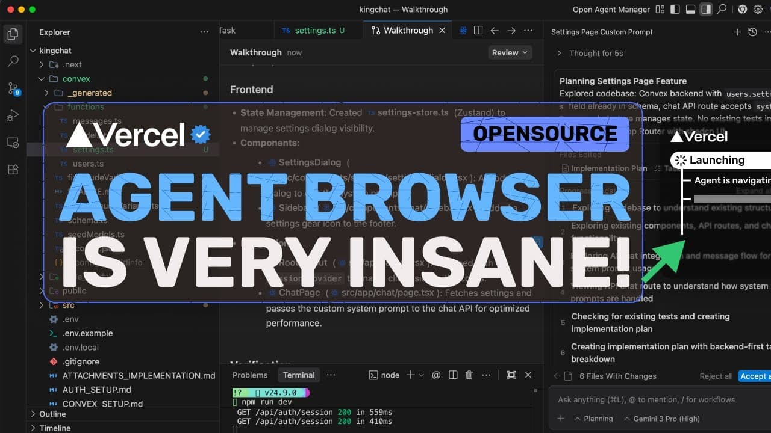
Task: Open the Planning mode selector
Action: click(x=593, y=419)
